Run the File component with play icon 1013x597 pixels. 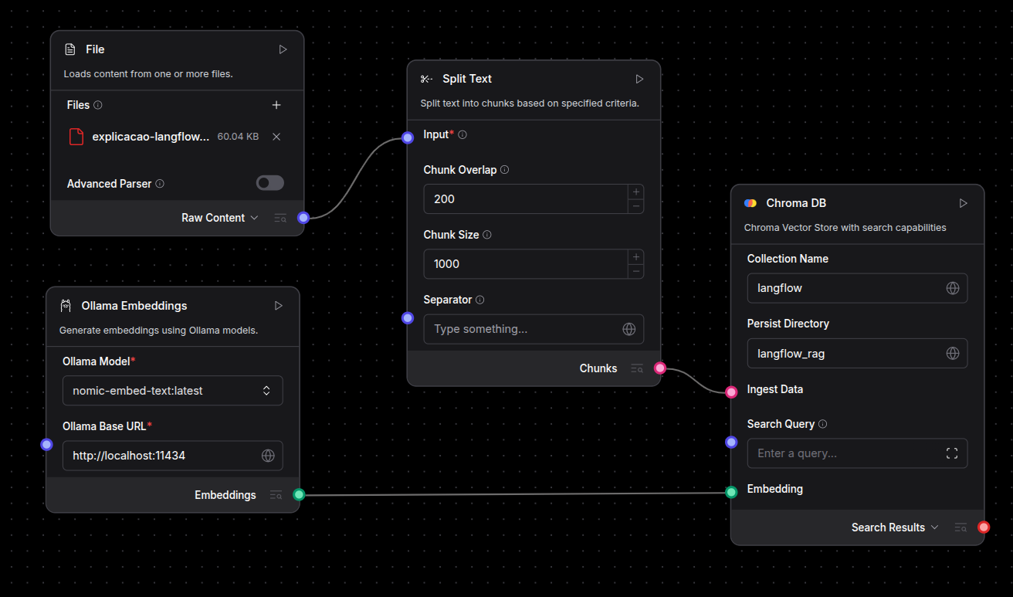283,49
